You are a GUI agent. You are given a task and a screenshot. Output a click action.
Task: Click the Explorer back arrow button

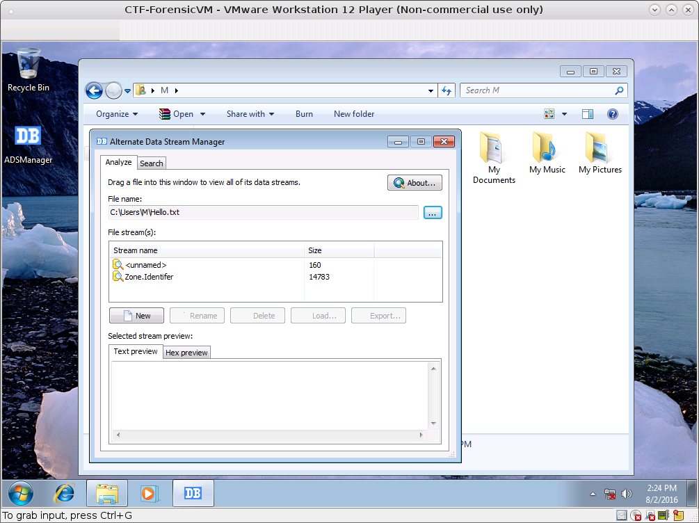[x=94, y=90]
